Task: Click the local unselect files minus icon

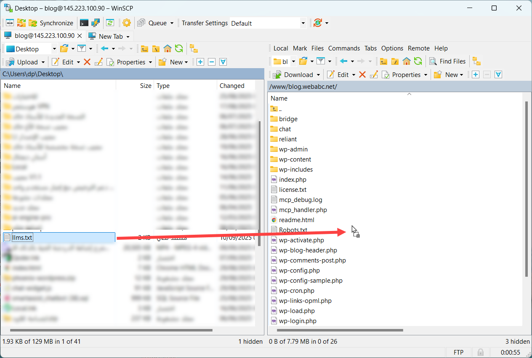Action: 212,62
